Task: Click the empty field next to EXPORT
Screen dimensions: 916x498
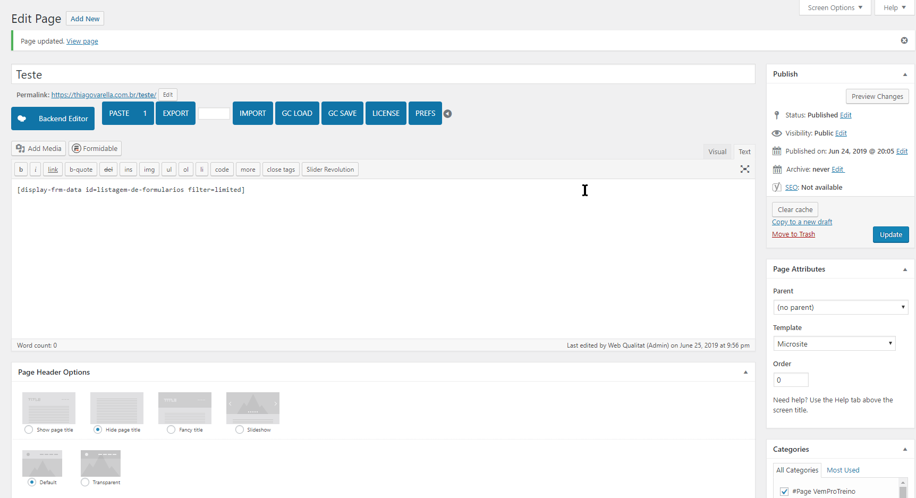Action: 214,113
